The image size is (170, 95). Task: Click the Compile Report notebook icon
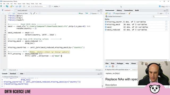(x=39, y=13)
